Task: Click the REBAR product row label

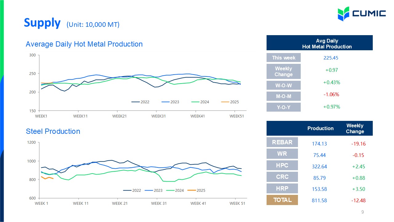Action: (282, 142)
